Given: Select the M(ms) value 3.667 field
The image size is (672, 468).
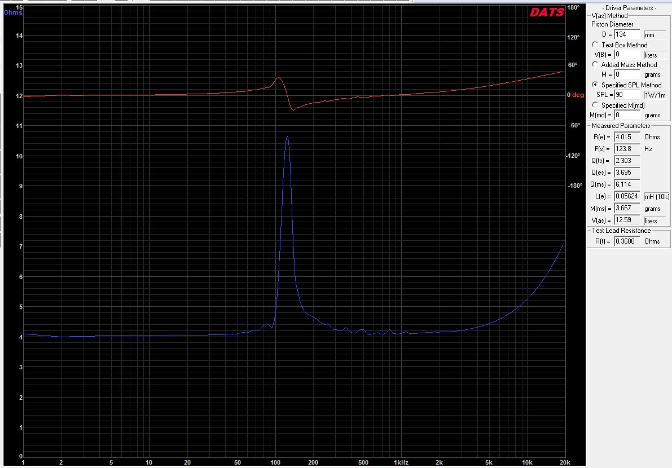Looking at the screenshot, I should coord(627,208).
